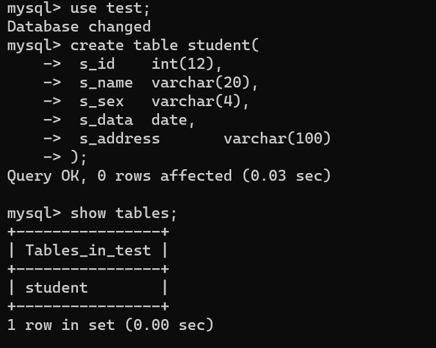Click the 'Database changed' output line
Viewport: 436px width, 348px height.
coord(79,27)
